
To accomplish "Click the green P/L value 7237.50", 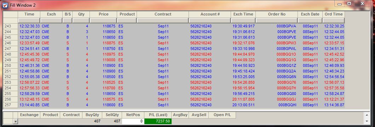I will pyautogui.click(x=158, y=121).
